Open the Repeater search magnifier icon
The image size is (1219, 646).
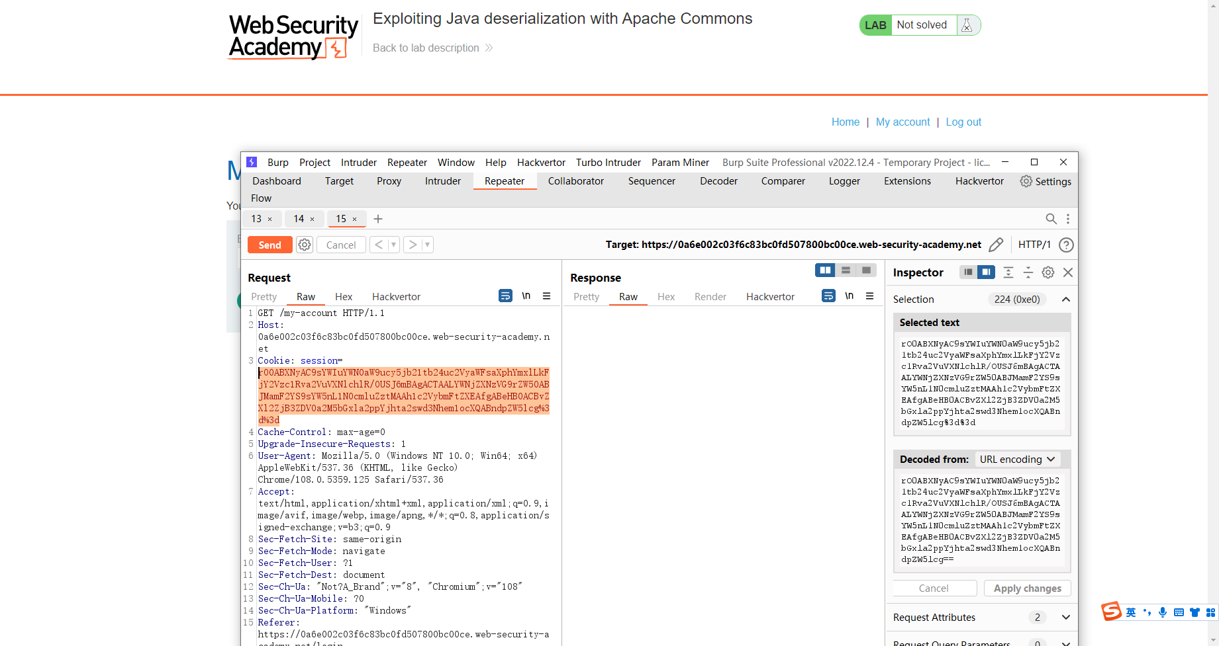1051,219
